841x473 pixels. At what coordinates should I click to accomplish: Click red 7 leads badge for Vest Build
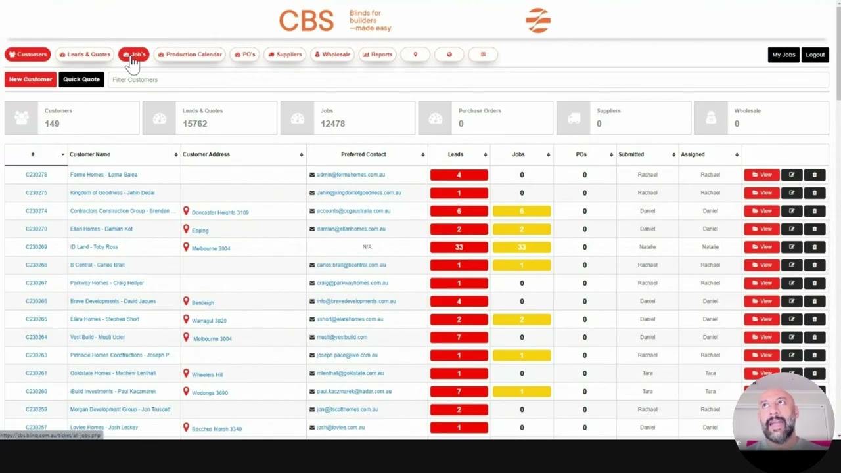pyautogui.click(x=459, y=337)
